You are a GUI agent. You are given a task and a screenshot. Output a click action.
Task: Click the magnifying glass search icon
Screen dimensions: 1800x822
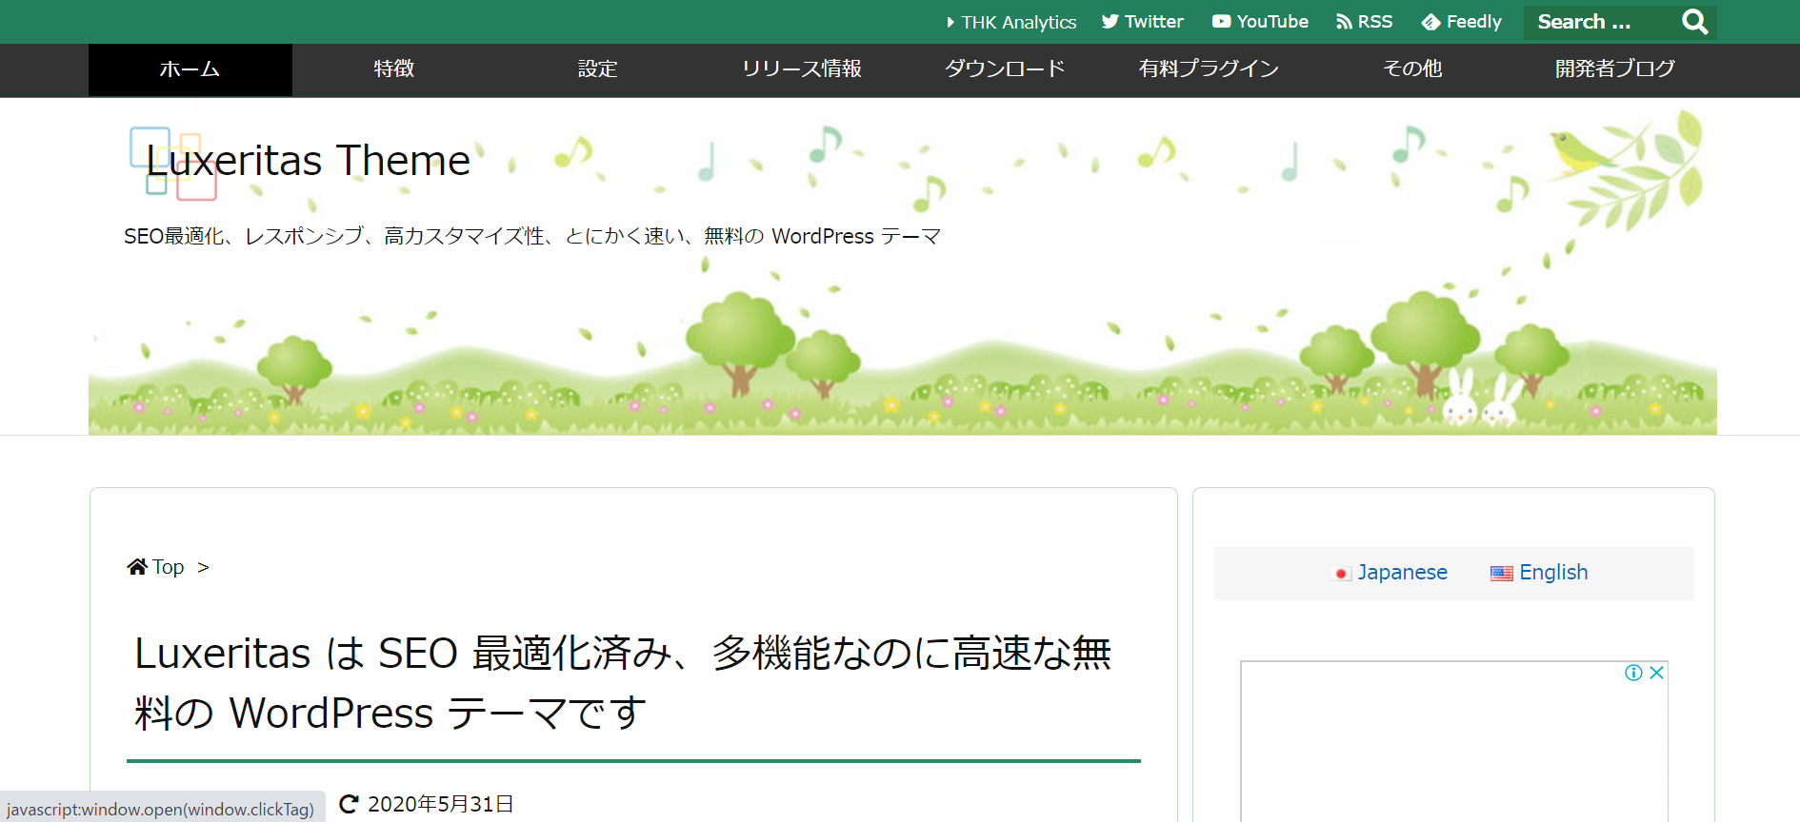1694,22
